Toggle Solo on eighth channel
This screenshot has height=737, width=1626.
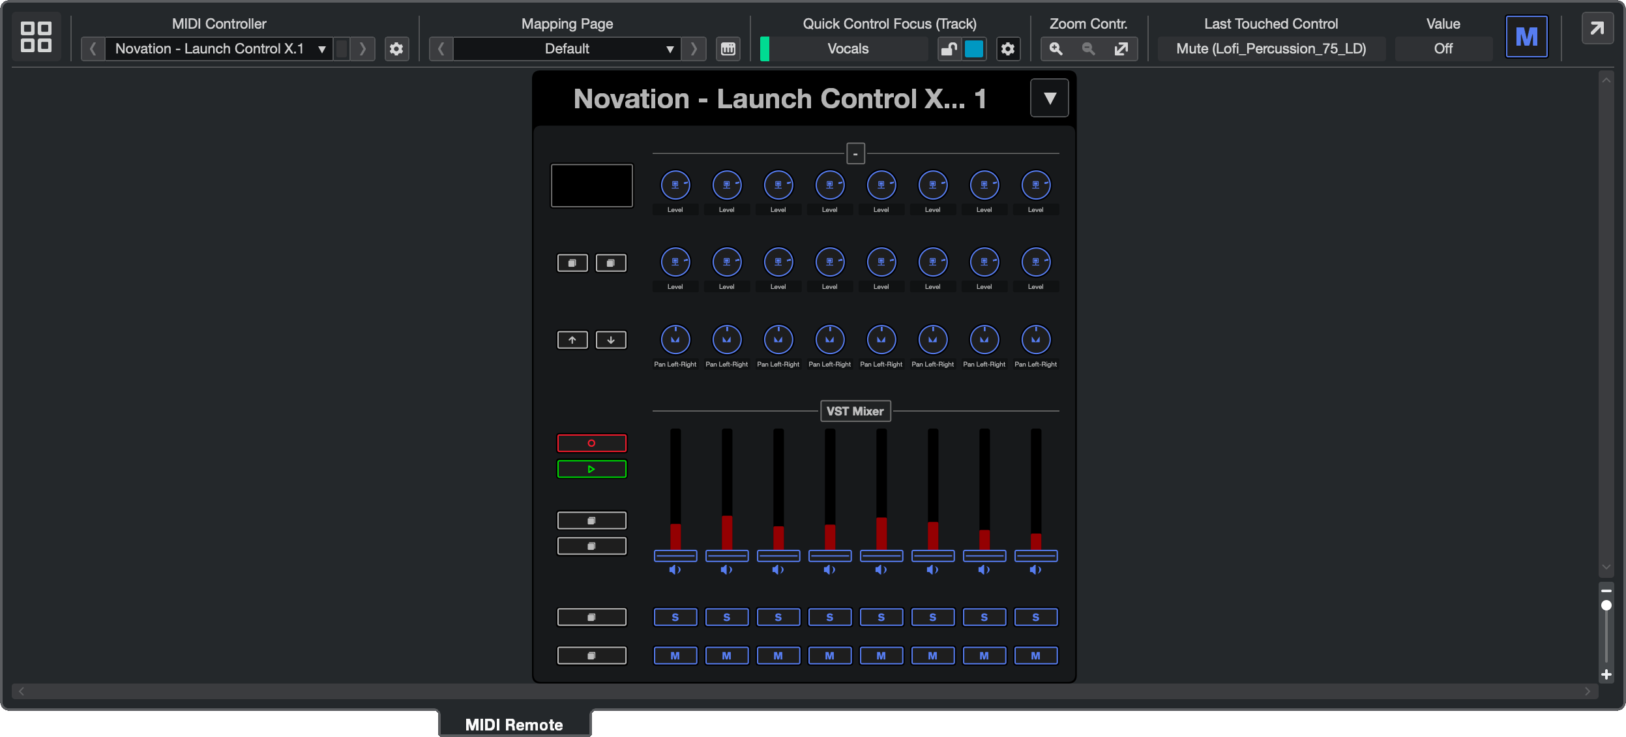(1036, 617)
